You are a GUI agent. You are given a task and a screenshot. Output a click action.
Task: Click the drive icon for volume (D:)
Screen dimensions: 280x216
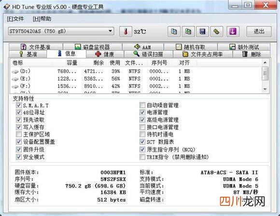point(15,72)
